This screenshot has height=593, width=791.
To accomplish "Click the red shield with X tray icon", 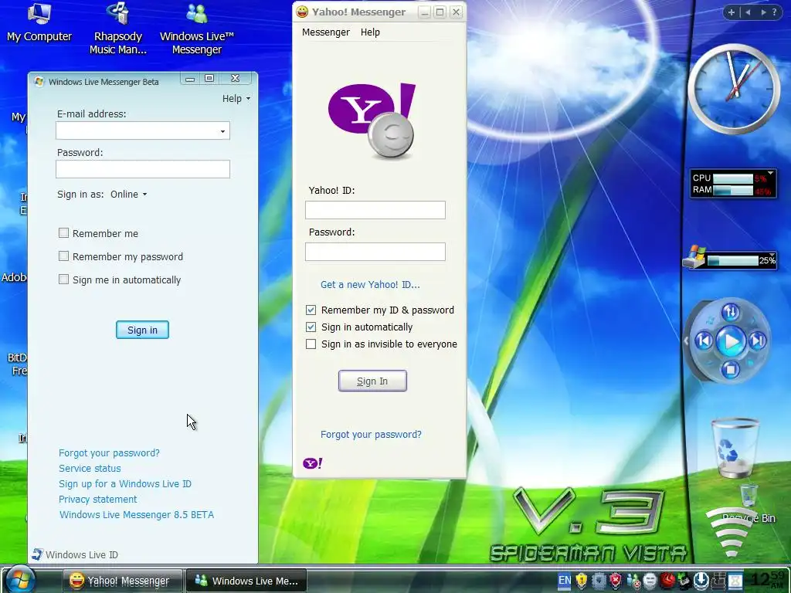I will (x=616, y=581).
